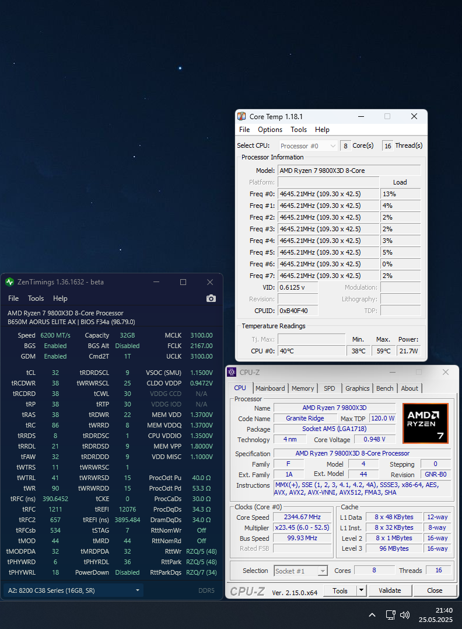The width and height of the screenshot is (462, 629).
Task: Switch to CPU-Z Mainboard tab
Action: pos(270,388)
